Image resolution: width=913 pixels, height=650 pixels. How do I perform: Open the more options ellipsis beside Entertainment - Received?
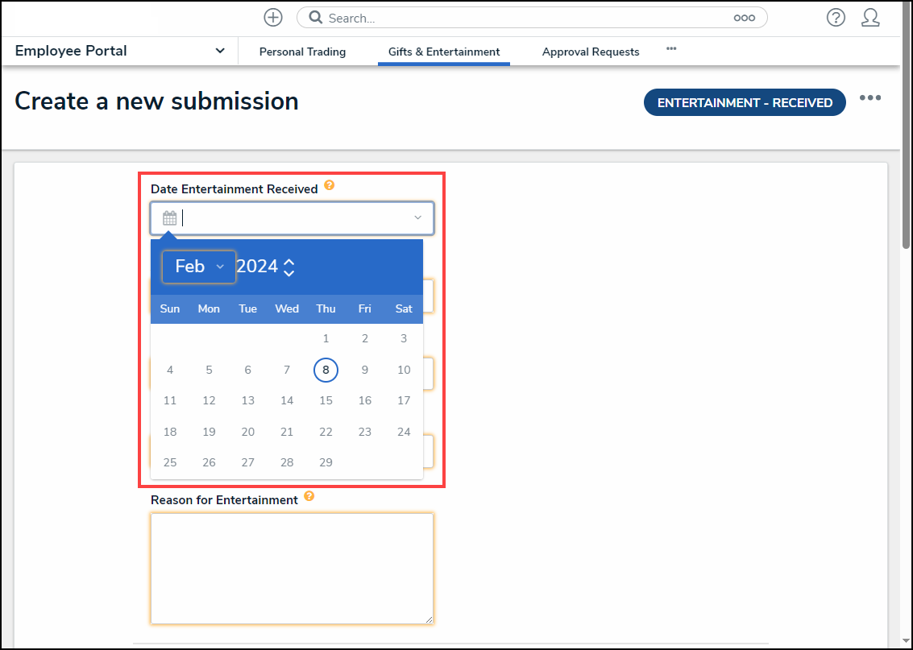(869, 98)
